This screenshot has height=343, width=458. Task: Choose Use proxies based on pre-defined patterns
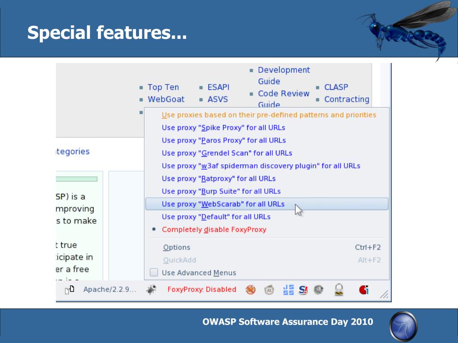pos(267,115)
